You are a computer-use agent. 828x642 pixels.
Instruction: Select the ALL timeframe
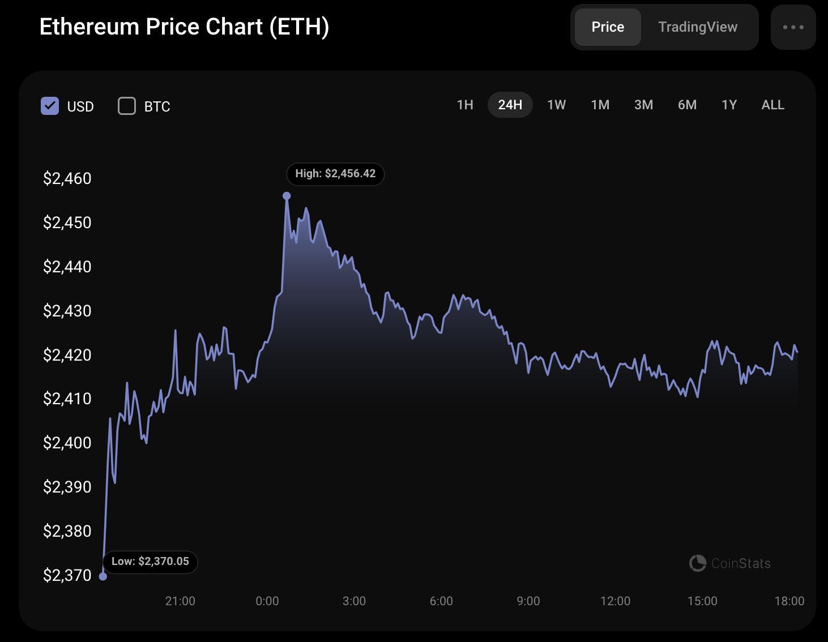[772, 105]
